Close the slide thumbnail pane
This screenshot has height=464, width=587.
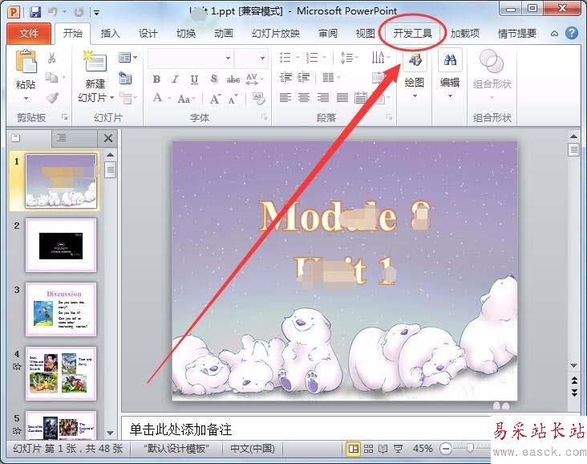point(108,138)
